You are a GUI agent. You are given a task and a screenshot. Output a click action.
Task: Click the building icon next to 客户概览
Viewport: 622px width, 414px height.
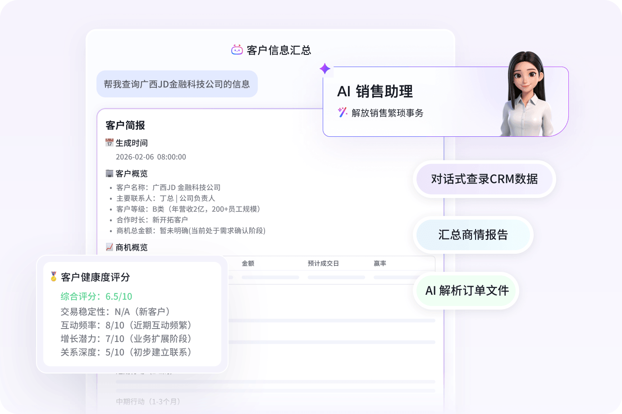click(x=110, y=173)
